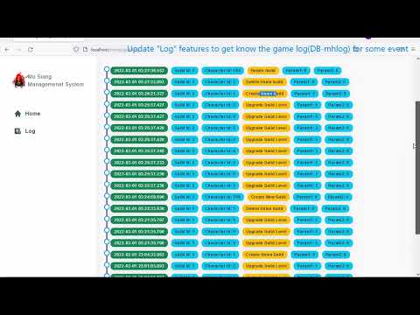Click the shield icon in address bar

tap(76, 49)
